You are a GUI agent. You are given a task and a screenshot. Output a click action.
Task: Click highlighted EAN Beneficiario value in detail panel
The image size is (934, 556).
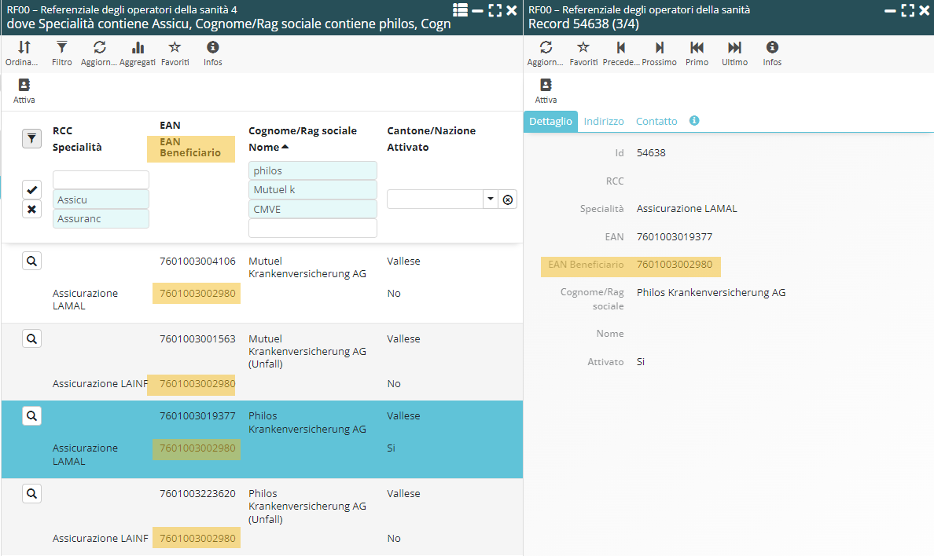pyautogui.click(x=675, y=265)
